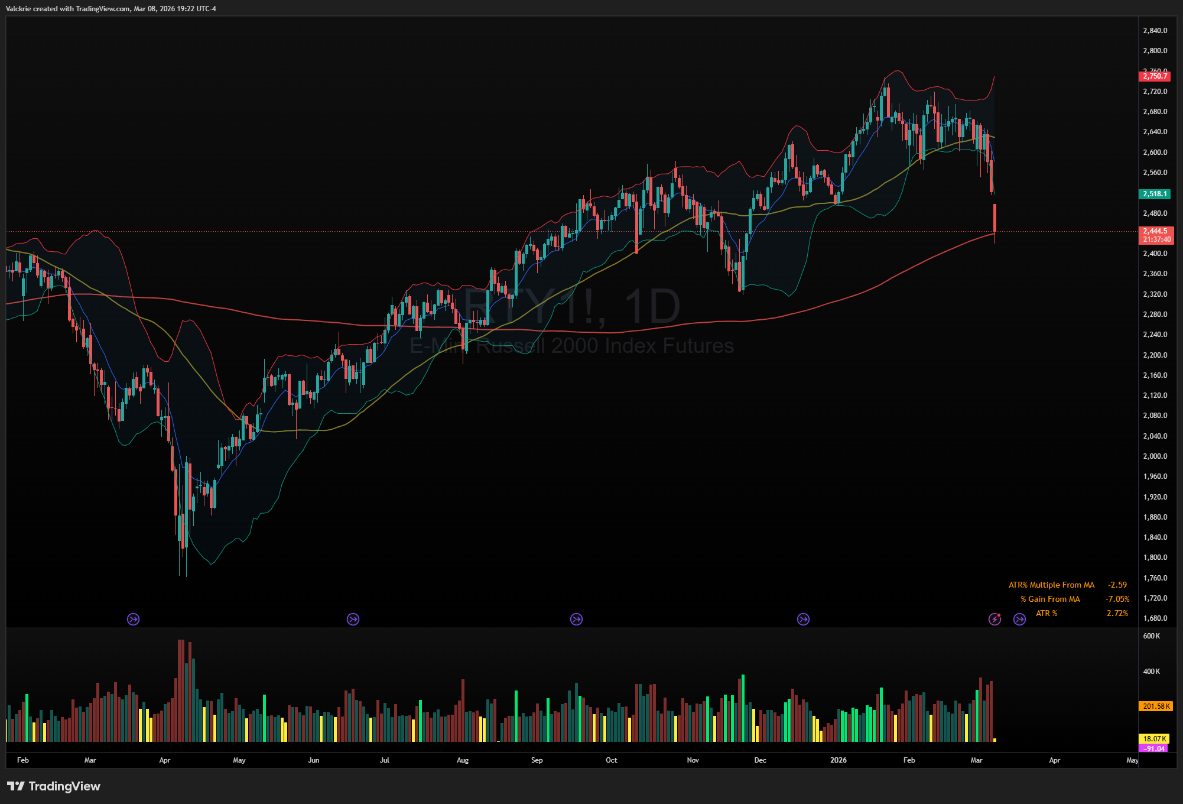Click the contract rollover icon near December
The height and width of the screenshot is (804, 1183).
(x=803, y=619)
